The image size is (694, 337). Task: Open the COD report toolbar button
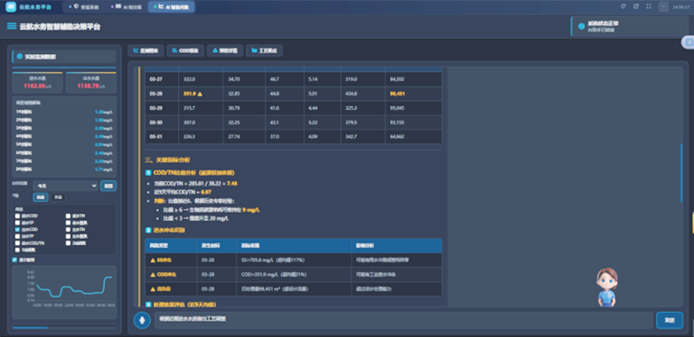(x=185, y=50)
